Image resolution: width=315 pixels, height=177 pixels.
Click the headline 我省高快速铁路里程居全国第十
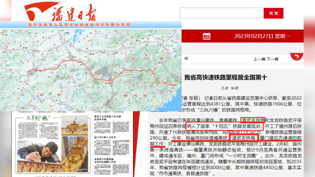coord(226,77)
